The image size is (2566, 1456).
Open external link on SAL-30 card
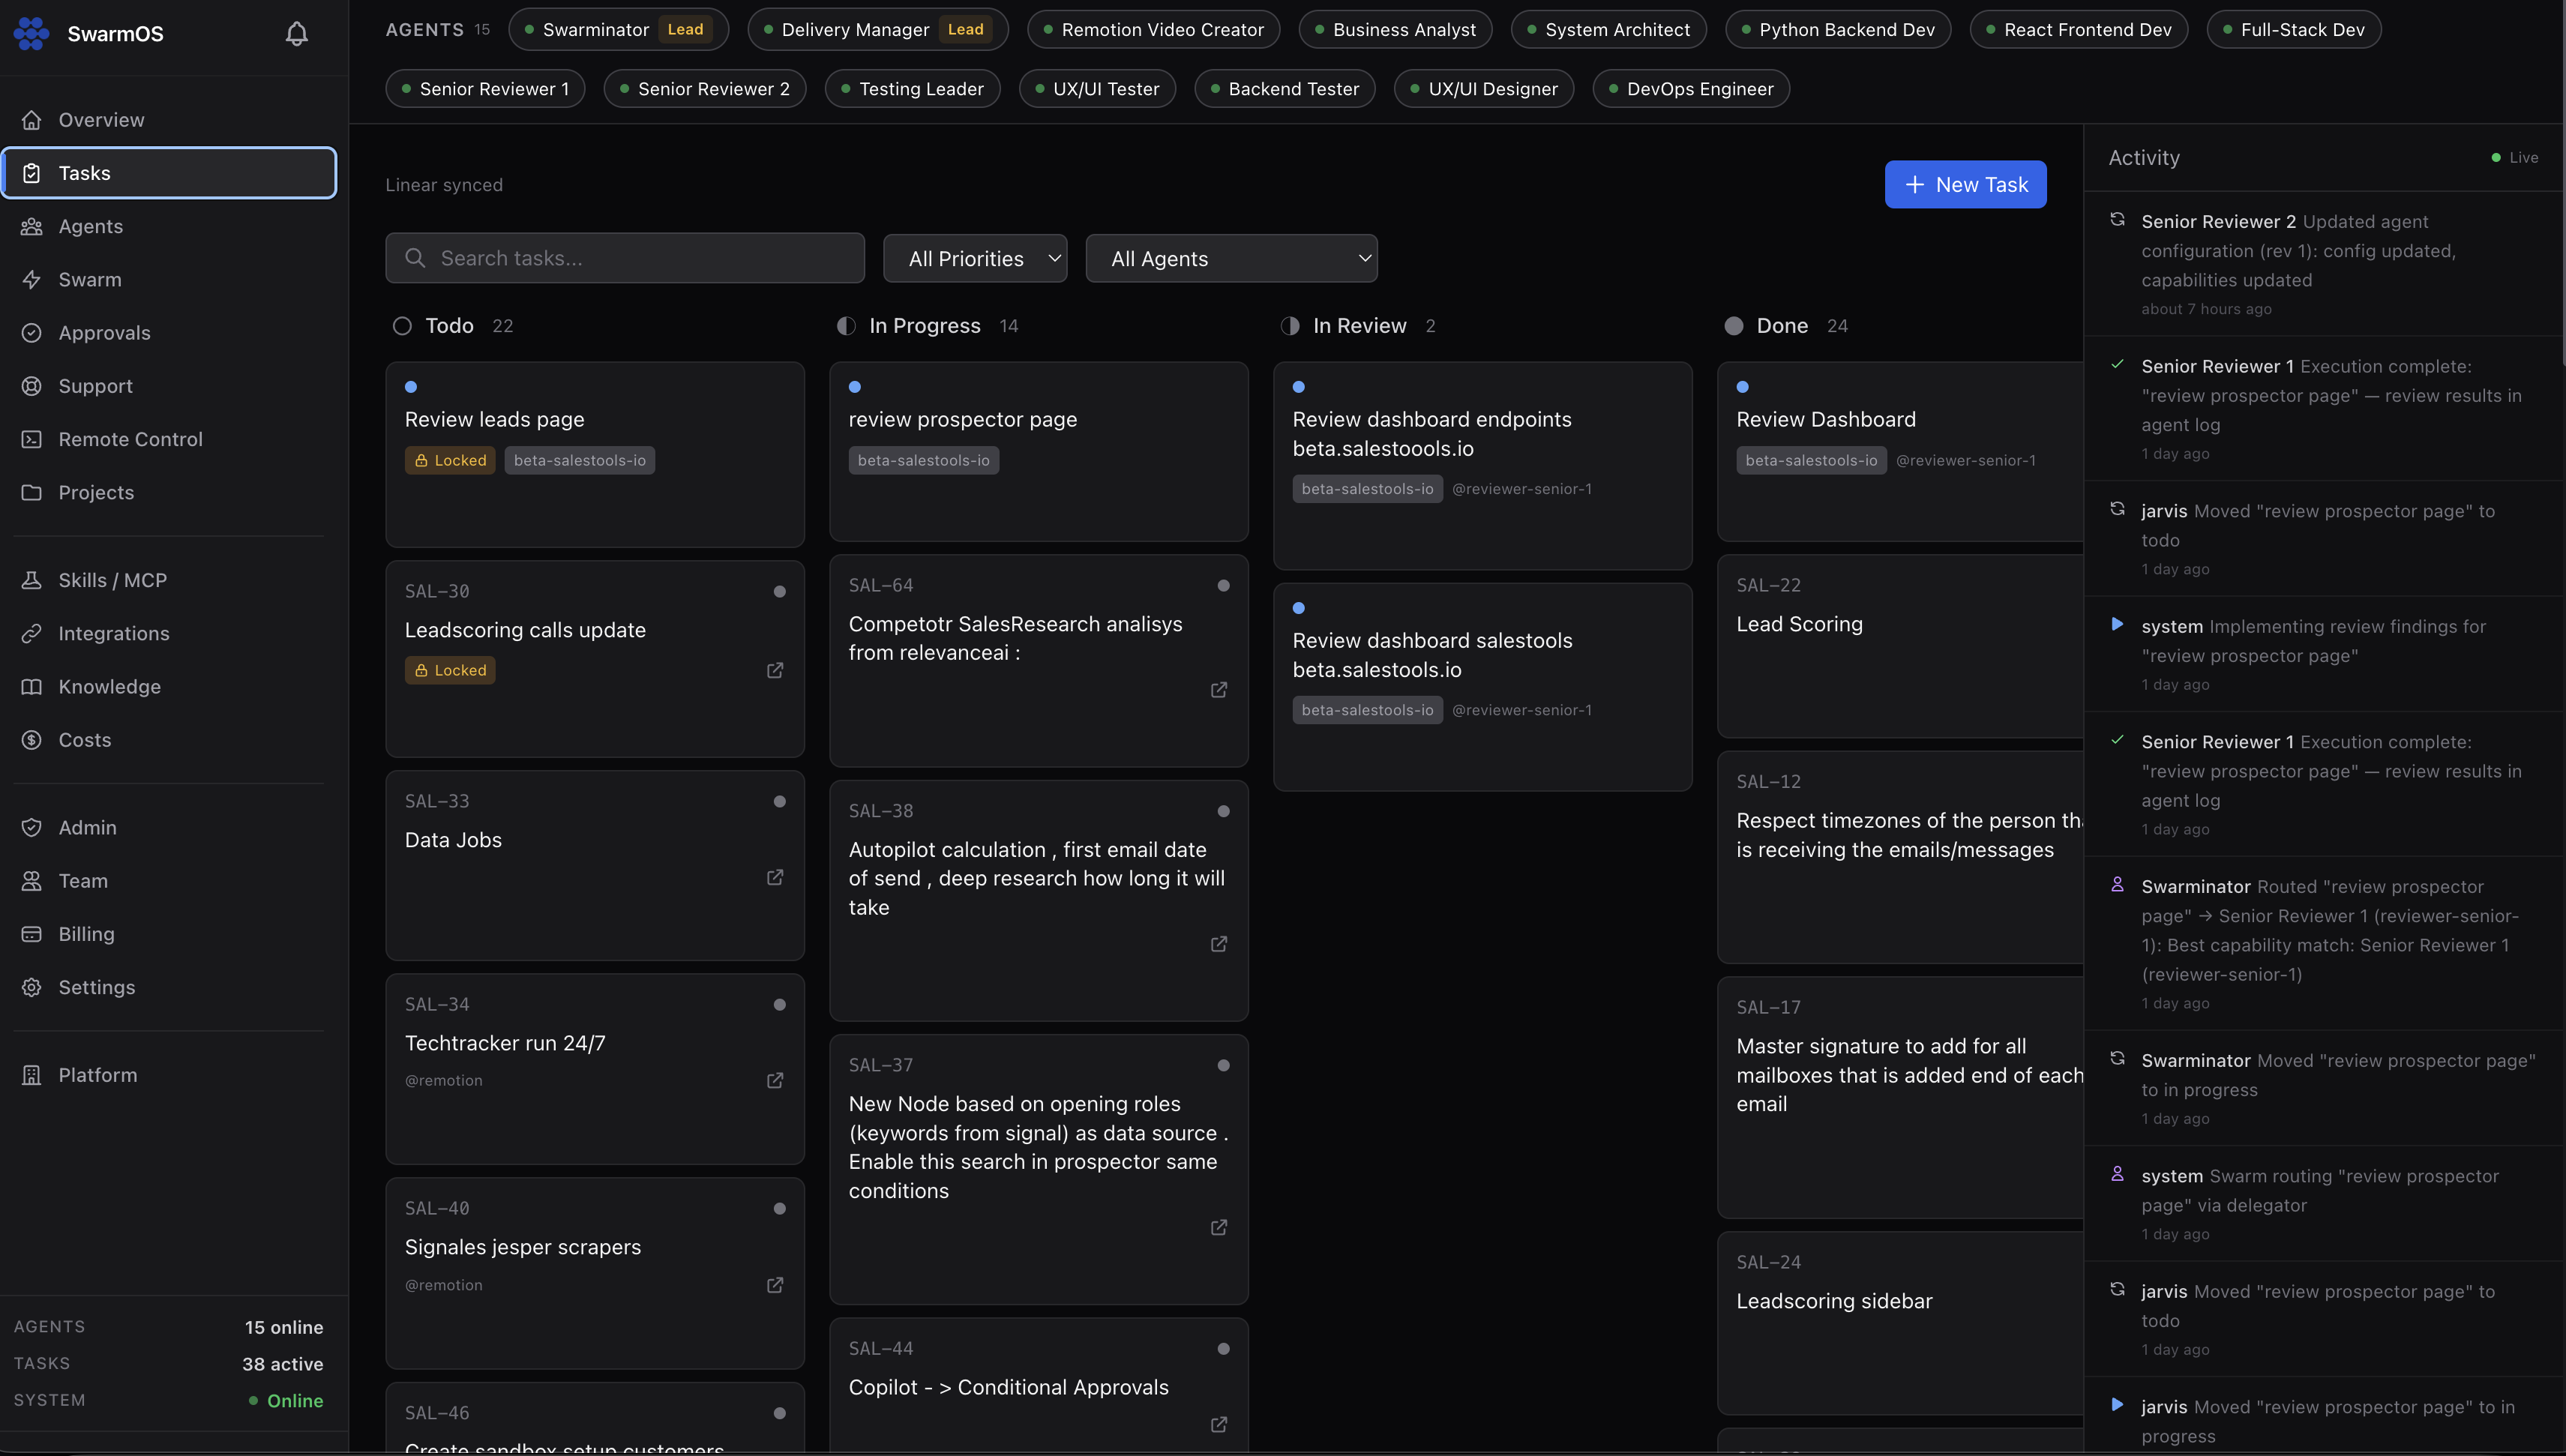(x=775, y=670)
